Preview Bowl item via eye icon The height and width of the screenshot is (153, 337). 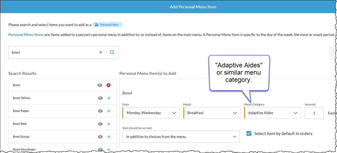point(100,85)
